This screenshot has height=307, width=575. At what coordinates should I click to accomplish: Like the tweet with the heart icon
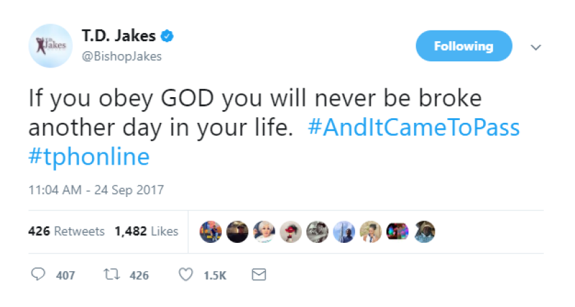coord(185,275)
